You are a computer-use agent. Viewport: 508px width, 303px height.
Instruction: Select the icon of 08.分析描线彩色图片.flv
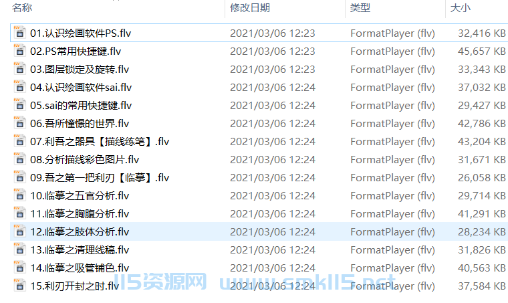(x=19, y=159)
